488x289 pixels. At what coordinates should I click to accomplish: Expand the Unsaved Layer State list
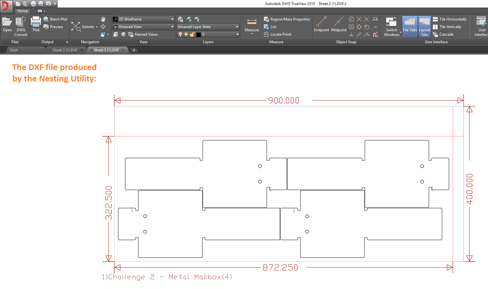click(236, 27)
